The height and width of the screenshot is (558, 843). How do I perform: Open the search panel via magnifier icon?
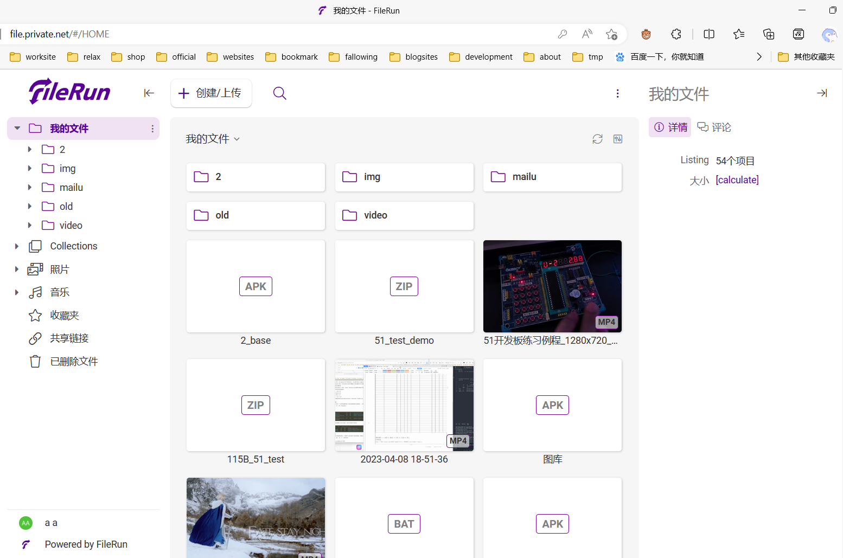point(279,93)
